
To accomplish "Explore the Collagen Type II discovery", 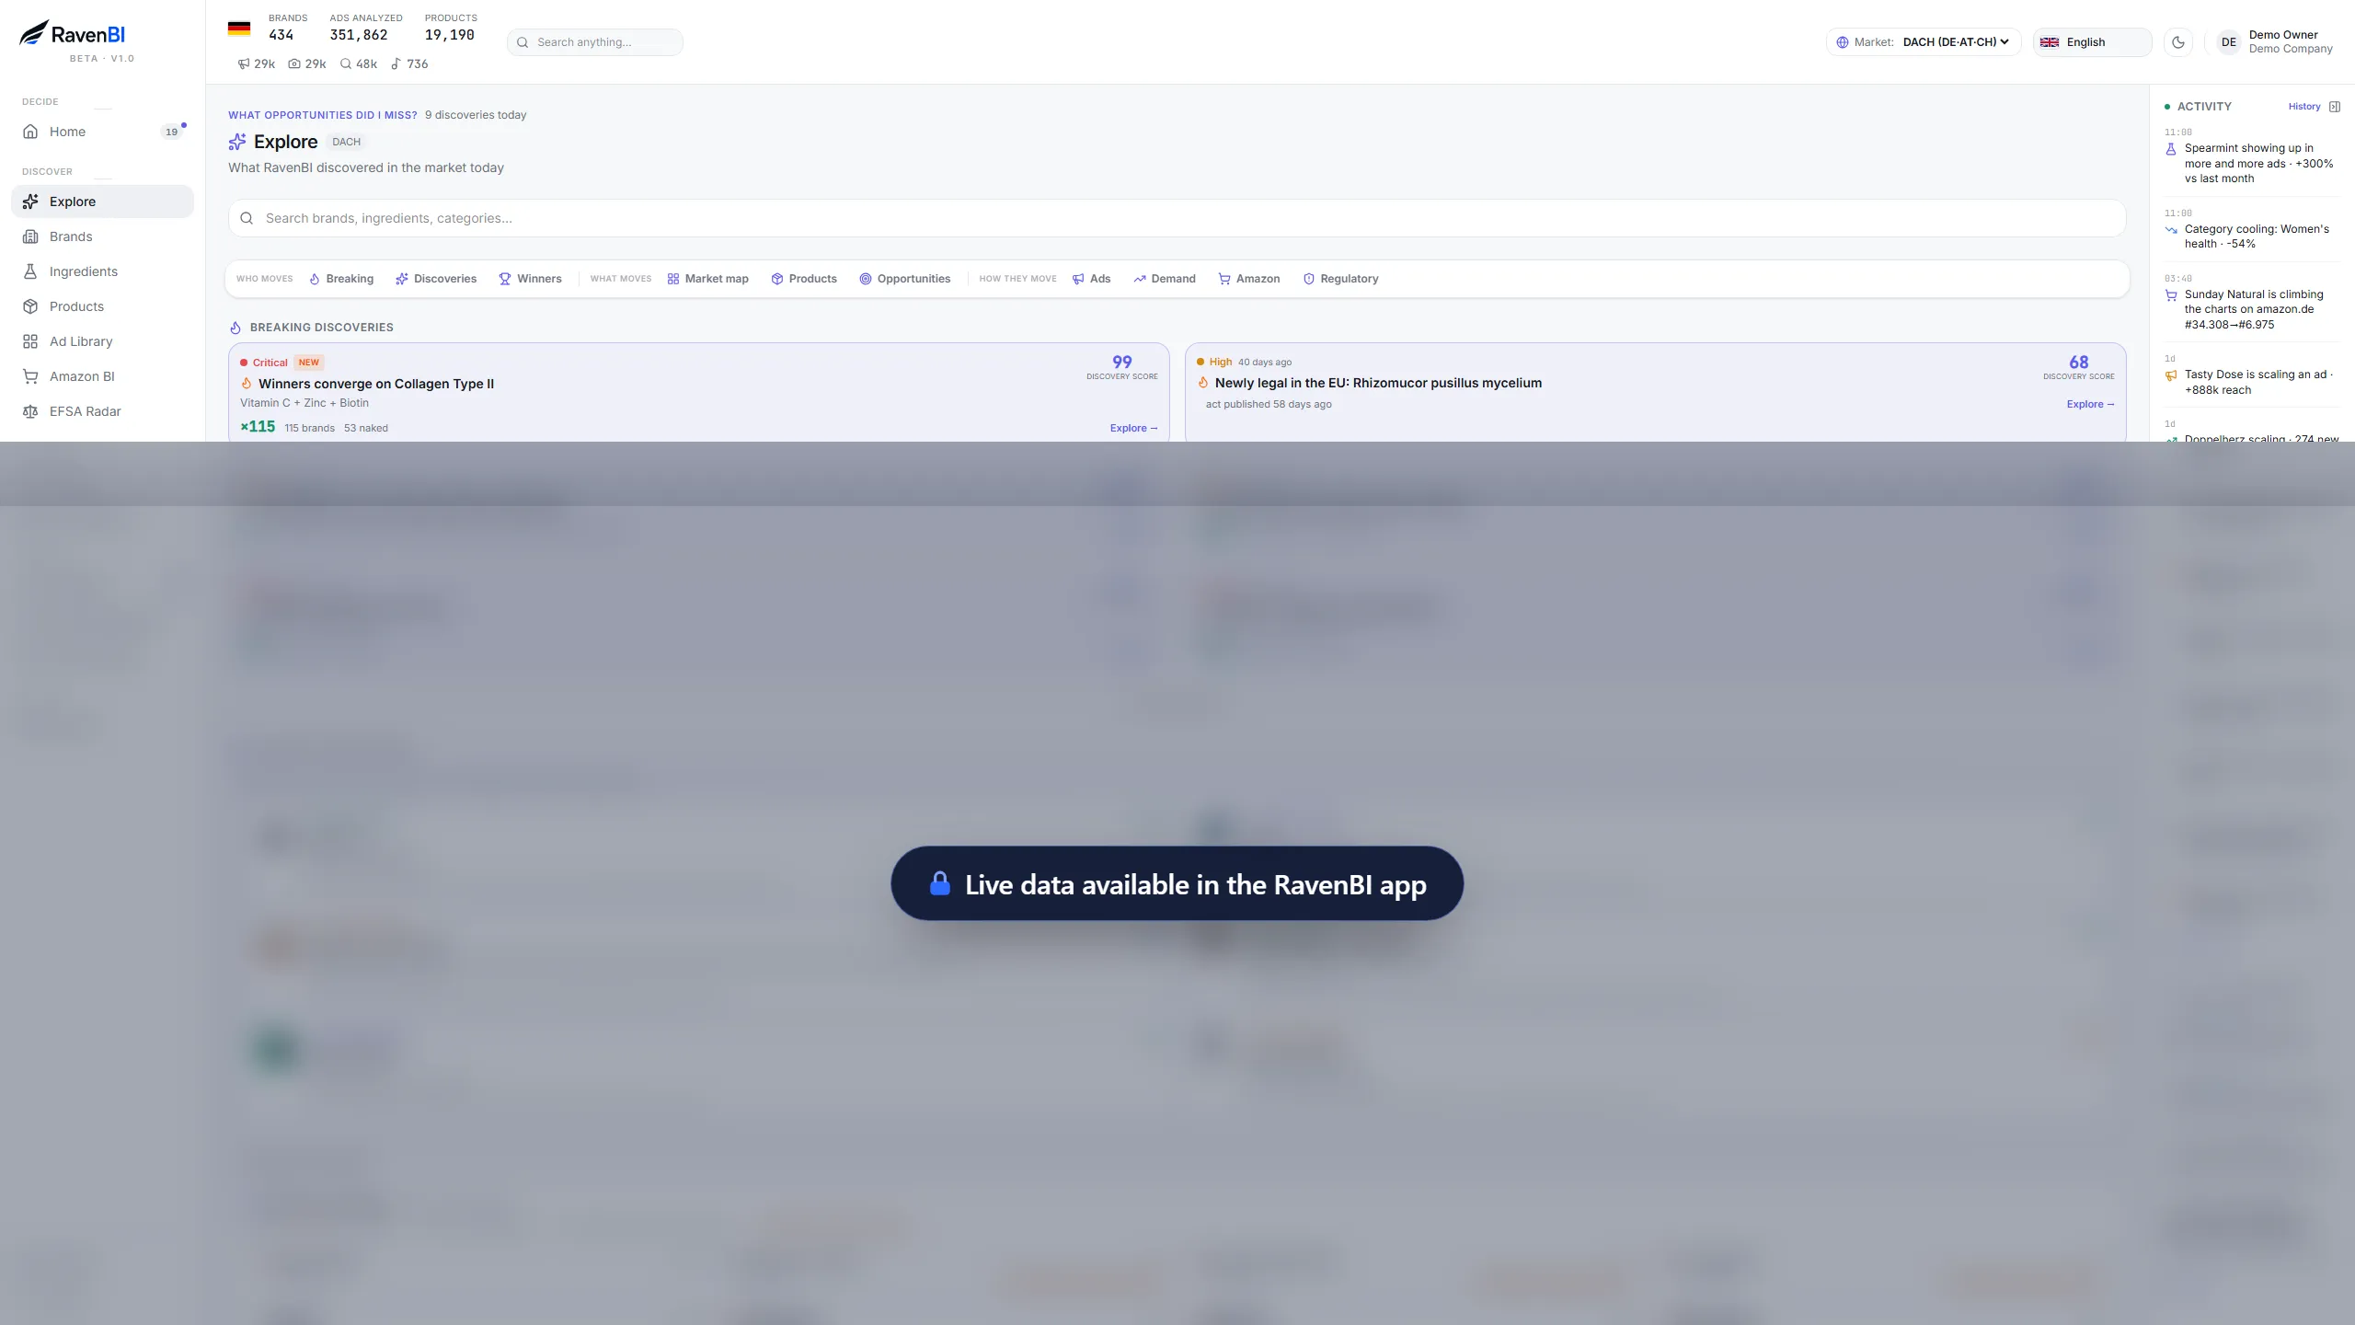I will coord(1133,428).
